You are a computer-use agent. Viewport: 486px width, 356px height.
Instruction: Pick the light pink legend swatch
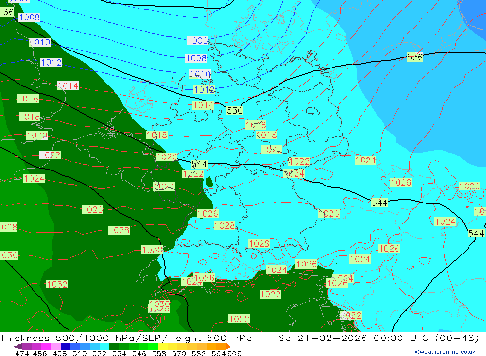coord(56,346)
